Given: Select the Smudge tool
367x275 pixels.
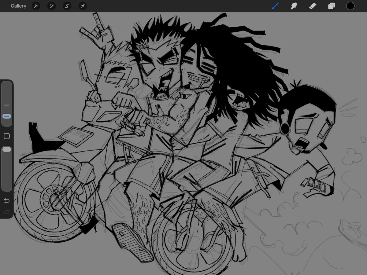Looking at the screenshot, I should tap(294, 6).
